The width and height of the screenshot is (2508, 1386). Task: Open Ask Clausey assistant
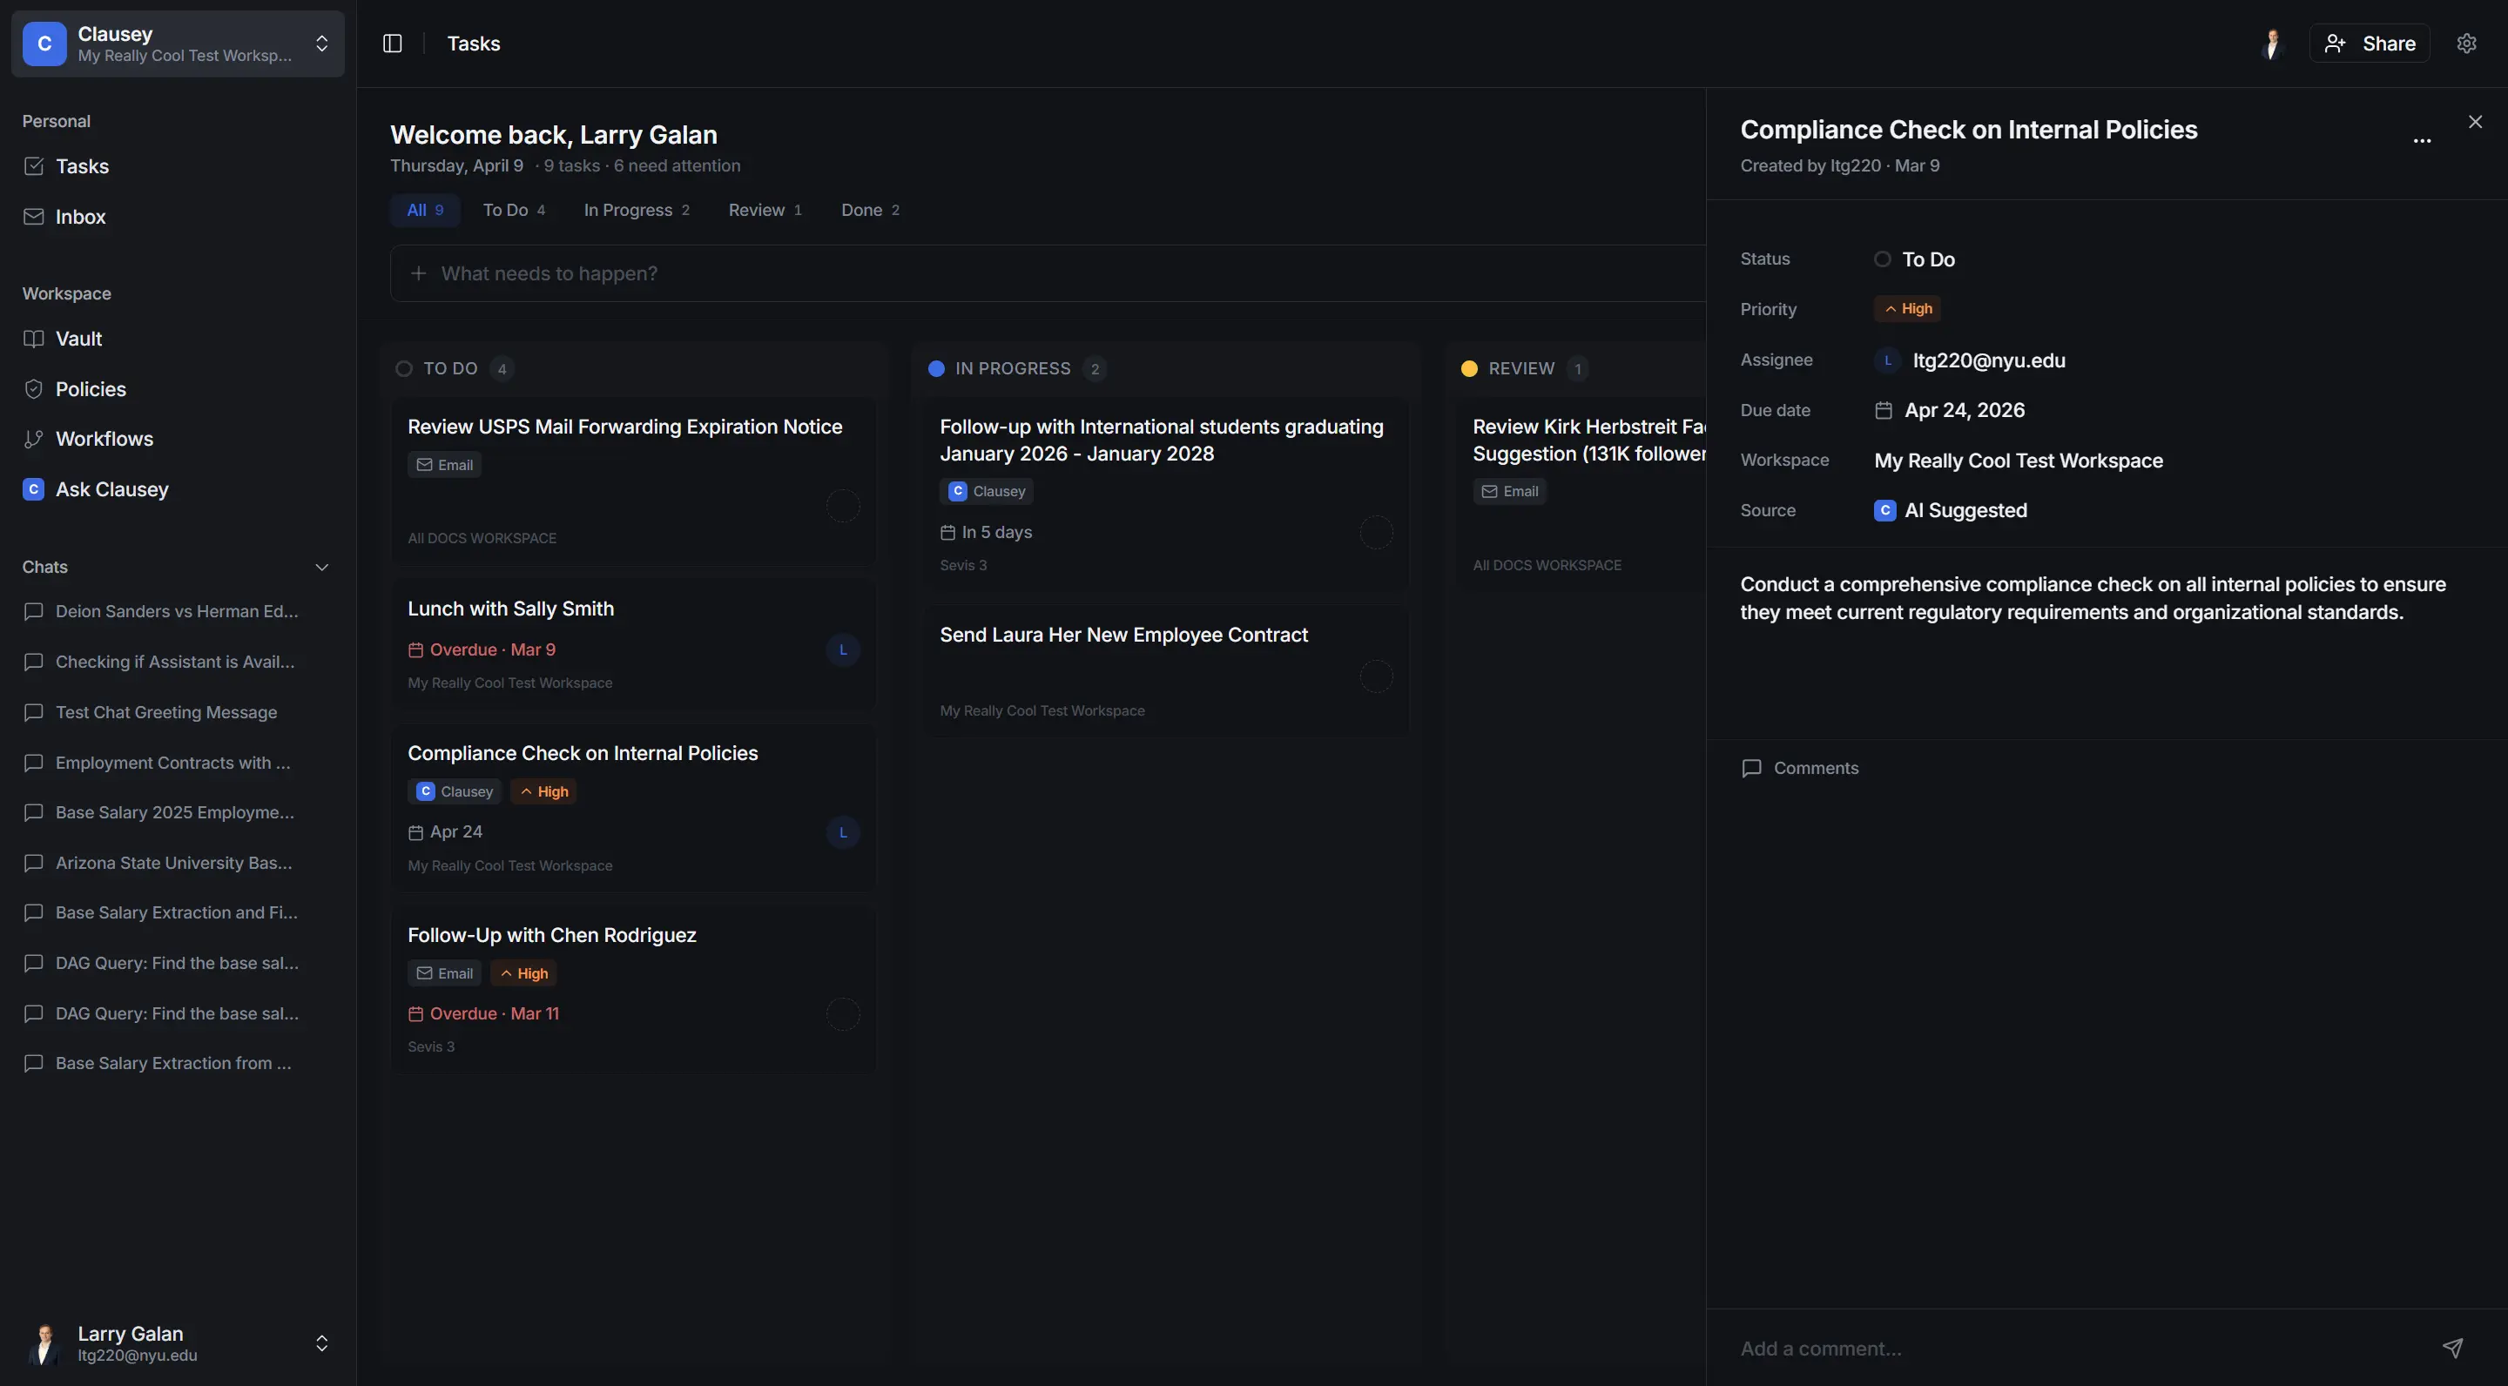pos(111,489)
